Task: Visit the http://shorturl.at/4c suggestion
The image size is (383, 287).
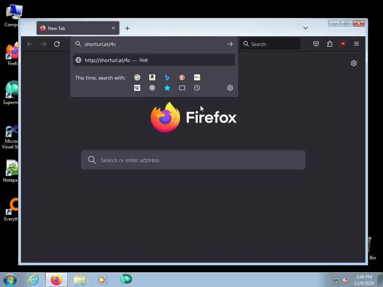Action: point(154,60)
